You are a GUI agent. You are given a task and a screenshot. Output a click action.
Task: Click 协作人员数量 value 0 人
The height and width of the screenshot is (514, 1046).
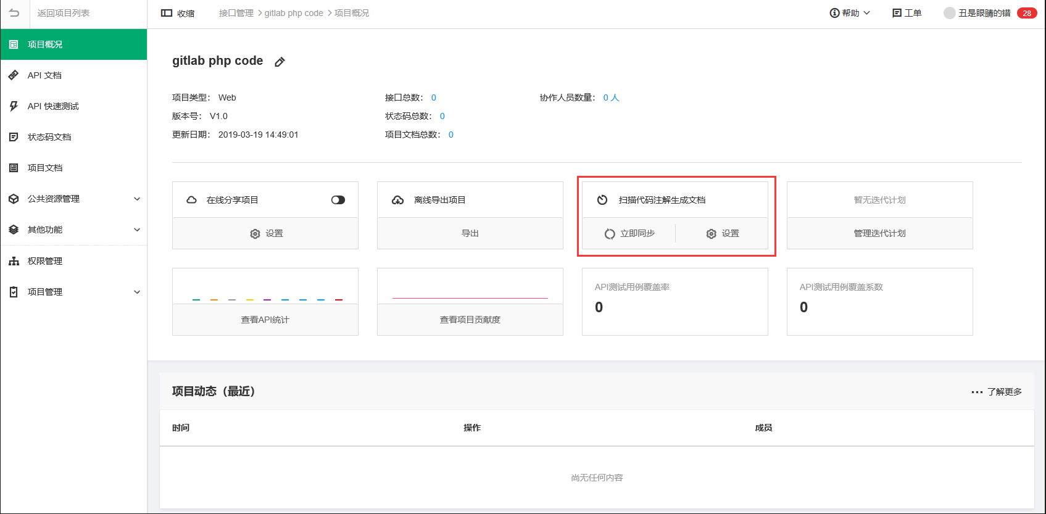(611, 97)
